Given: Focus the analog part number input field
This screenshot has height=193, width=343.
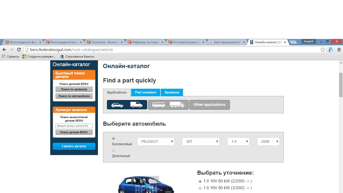Looking at the screenshot, I should [74, 126].
